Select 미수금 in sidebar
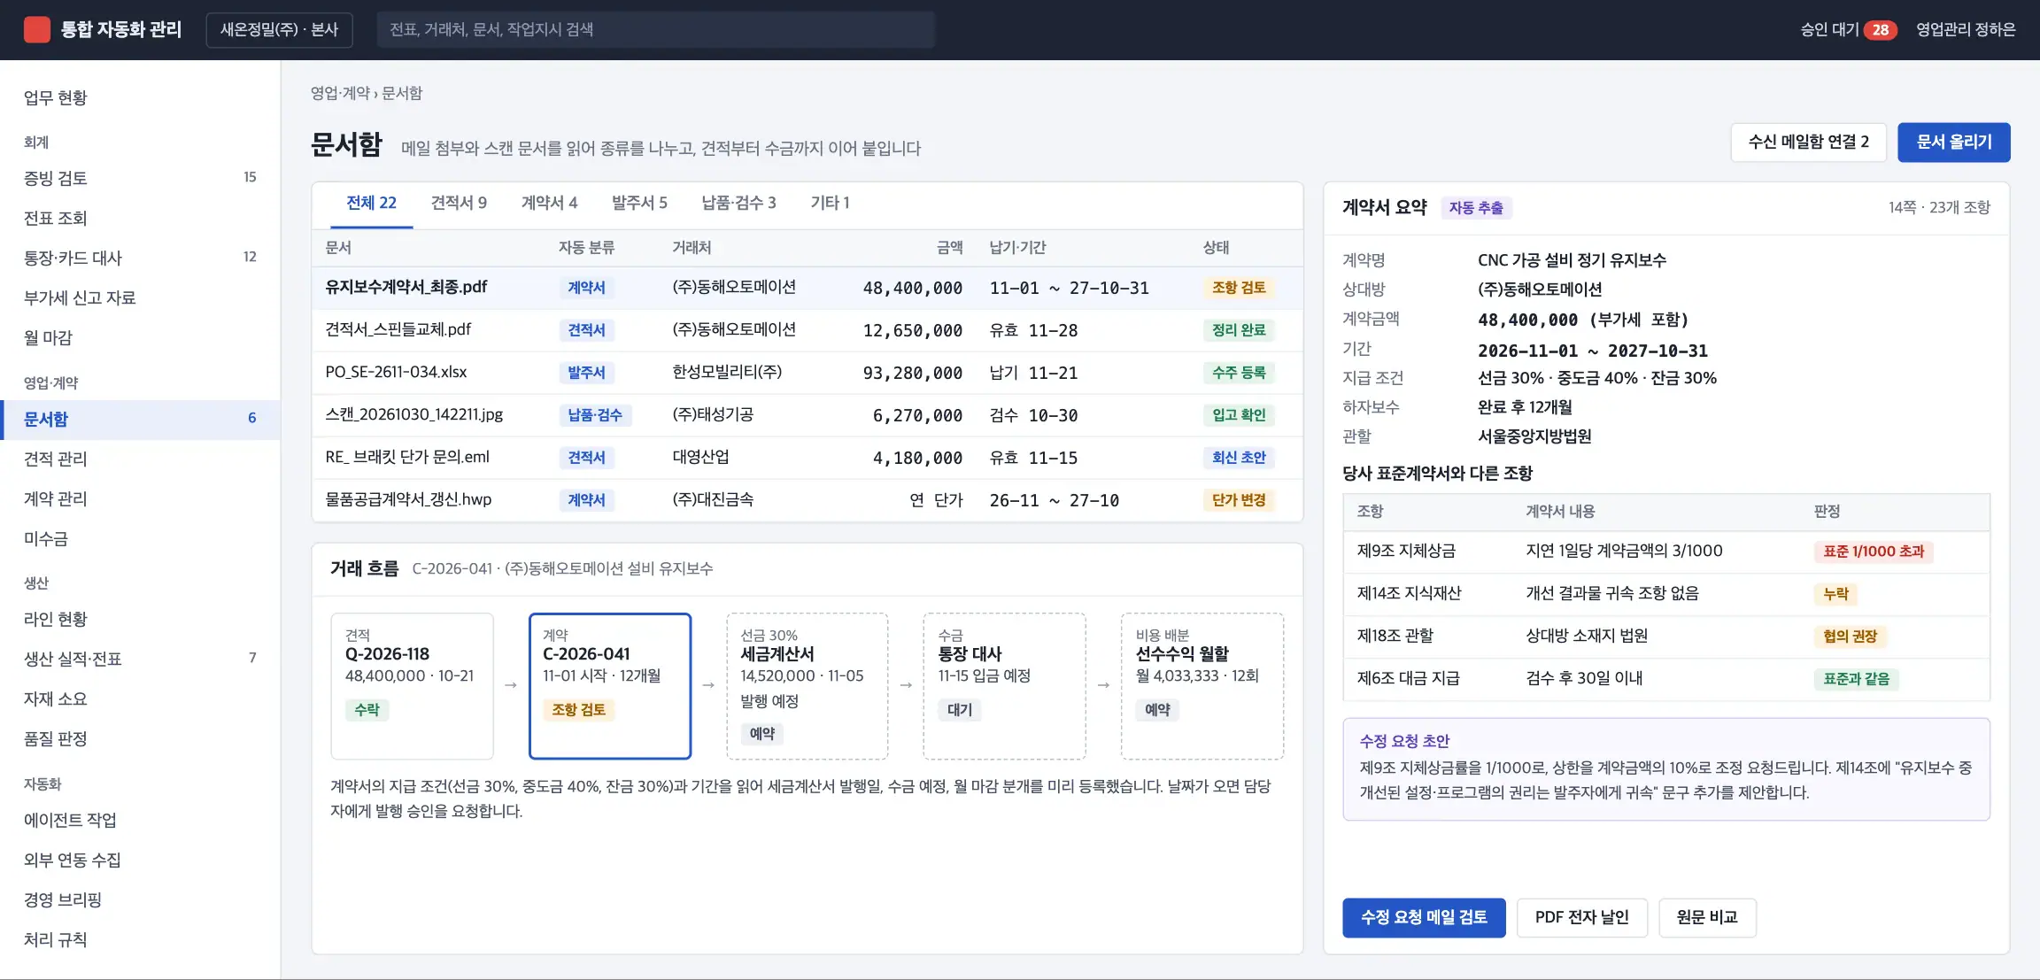 tap(140, 538)
